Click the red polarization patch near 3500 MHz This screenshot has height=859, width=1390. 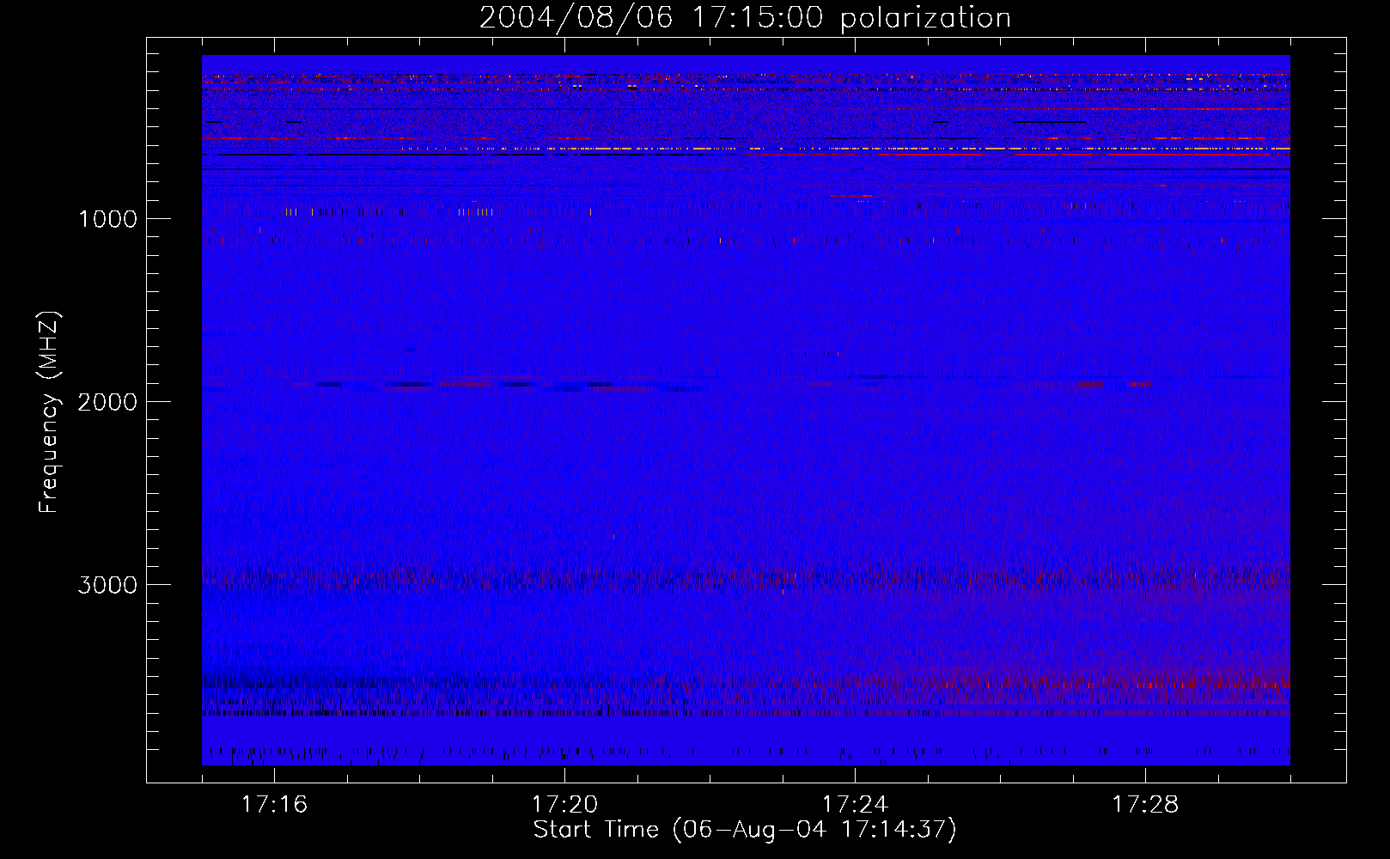1117,683
